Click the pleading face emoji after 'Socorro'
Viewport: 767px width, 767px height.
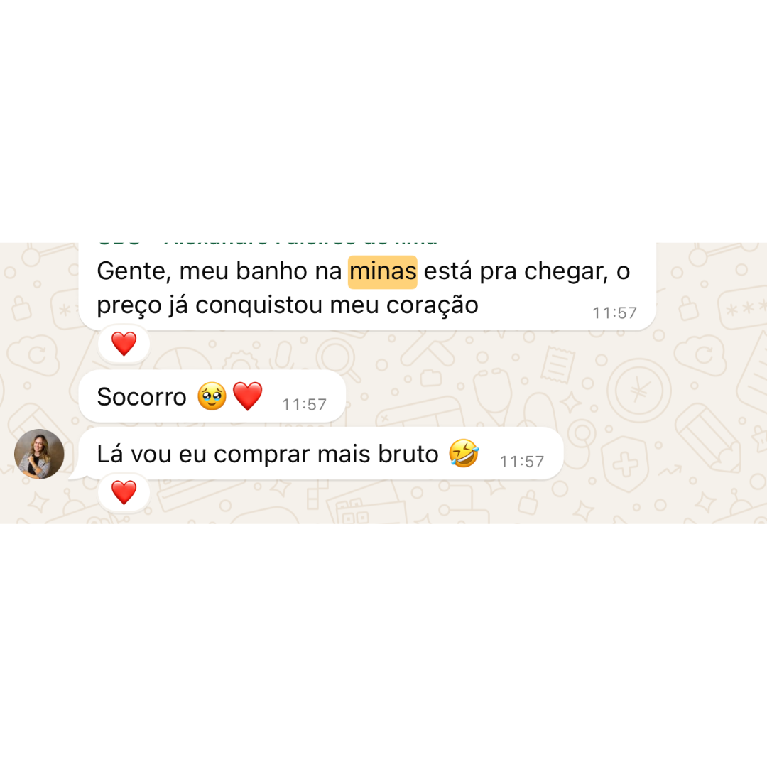point(212,396)
